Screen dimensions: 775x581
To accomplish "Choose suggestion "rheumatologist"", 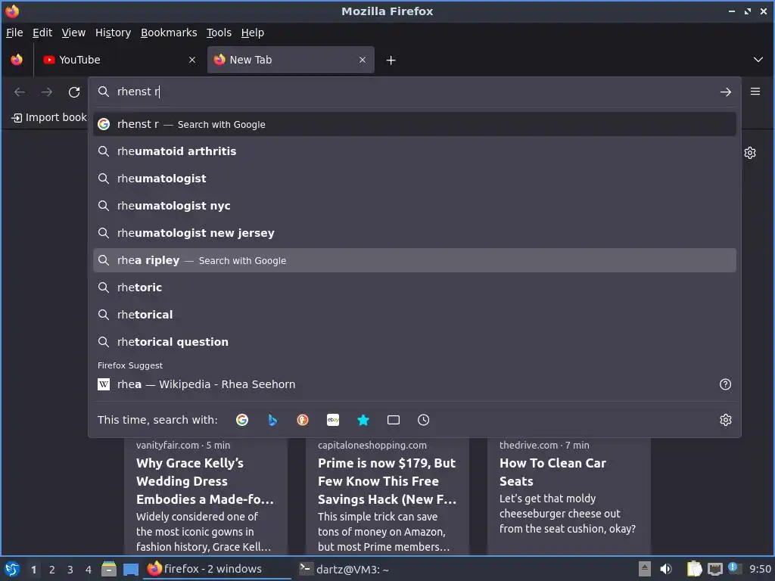I will [x=415, y=179].
